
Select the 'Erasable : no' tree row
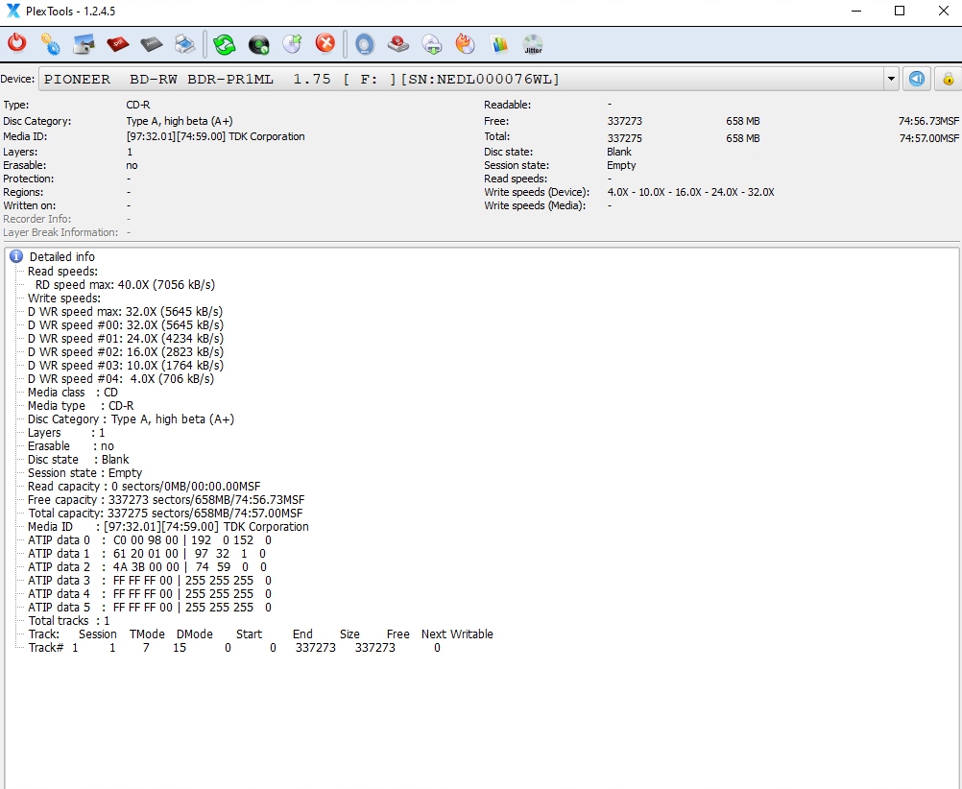click(x=70, y=446)
